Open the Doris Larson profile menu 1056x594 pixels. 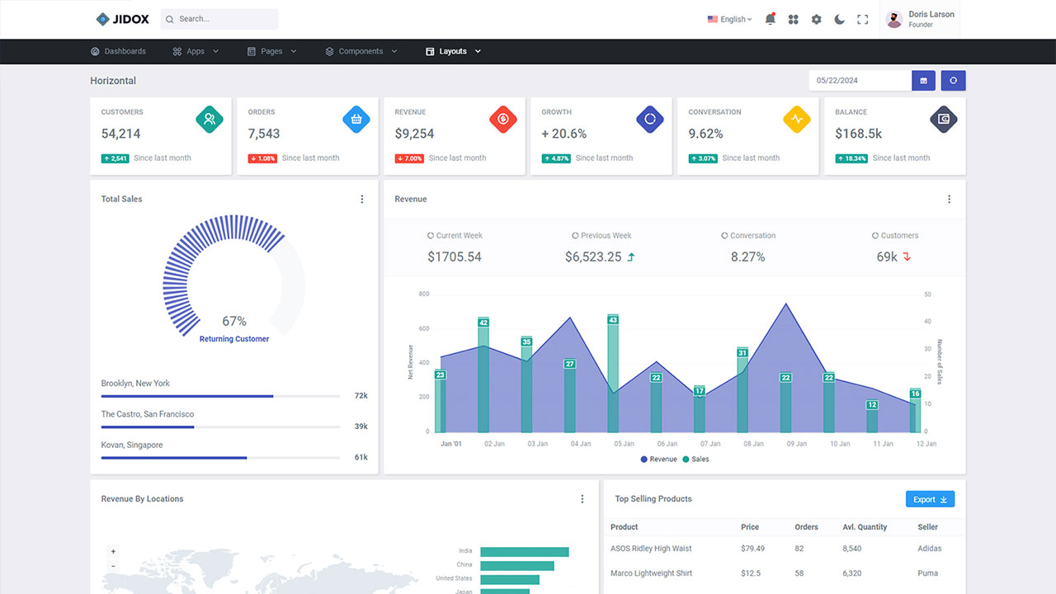point(920,19)
